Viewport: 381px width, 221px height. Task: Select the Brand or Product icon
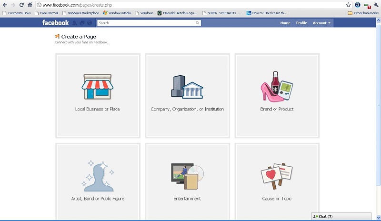[277, 87]
